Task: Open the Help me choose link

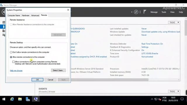Action: (16, 71)
